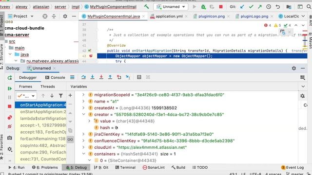Image resolution: width=312 pixels, height=175 pixels.
Task: Switch to Threads tab
Action: 48,87
